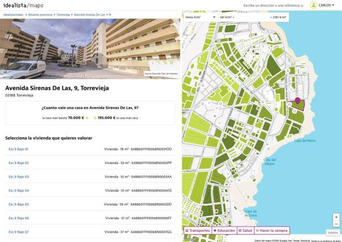This screenshot has height=242, width=342.
Task: Click the Cala del Moro map label
Action: click(305, 141)
